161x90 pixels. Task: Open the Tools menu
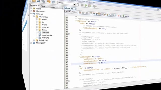pos(84,1)
